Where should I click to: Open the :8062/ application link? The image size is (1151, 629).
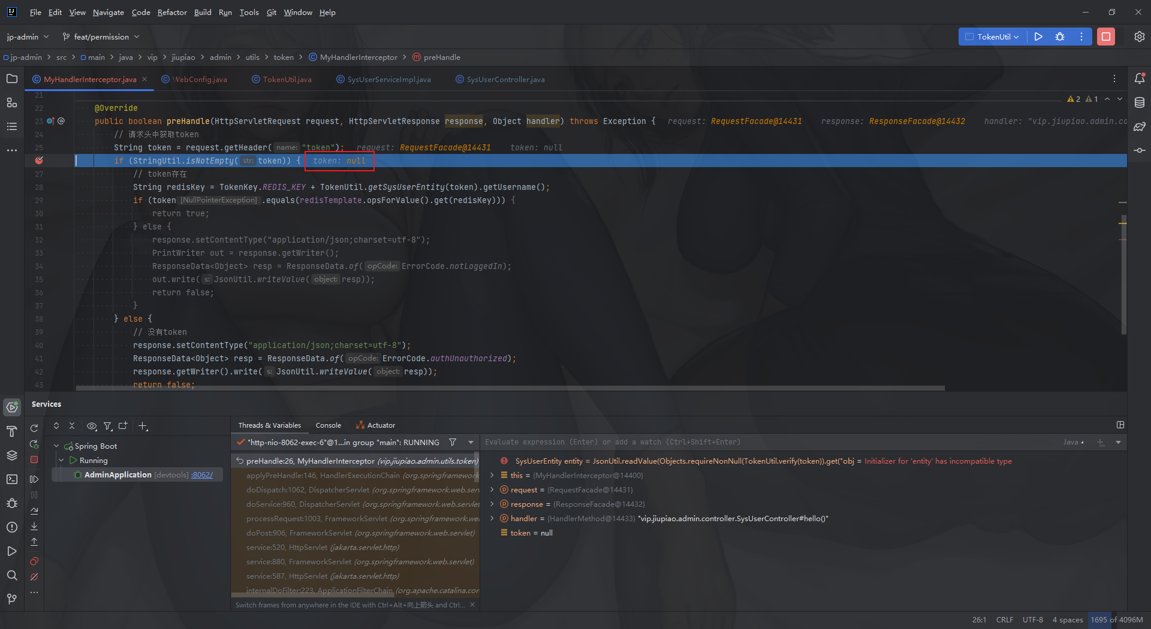(x=202, y=475)
